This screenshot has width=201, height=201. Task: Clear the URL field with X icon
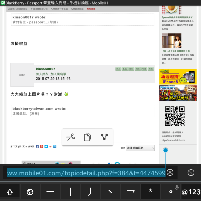tap(170, 173)
